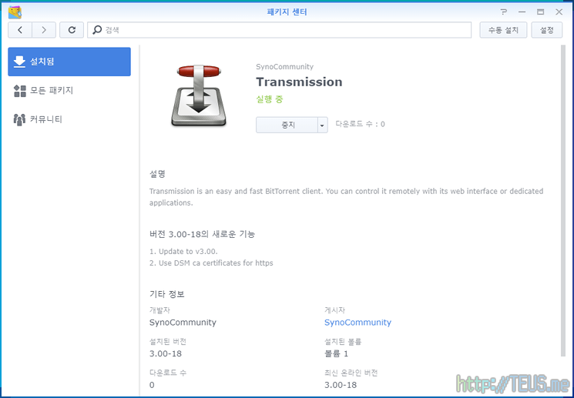The width and height of the screenshot is (574, 398).
Task: Go back with the left arrow button
Action: pos(20,30)
